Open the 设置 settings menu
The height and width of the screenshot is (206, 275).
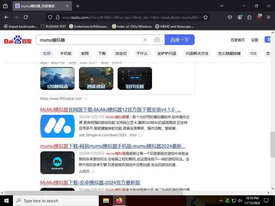click(255, 40)
